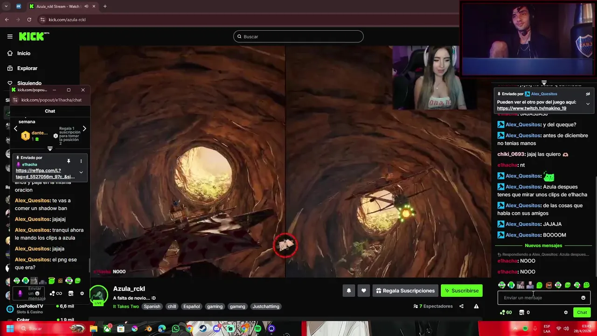The height and width of the screenshot is (336, 597).
Task: Report stream with warning icon
Action: [476, 306]
